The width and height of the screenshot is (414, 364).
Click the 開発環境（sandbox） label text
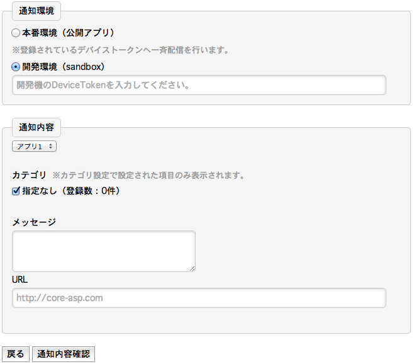pos(64,67)
